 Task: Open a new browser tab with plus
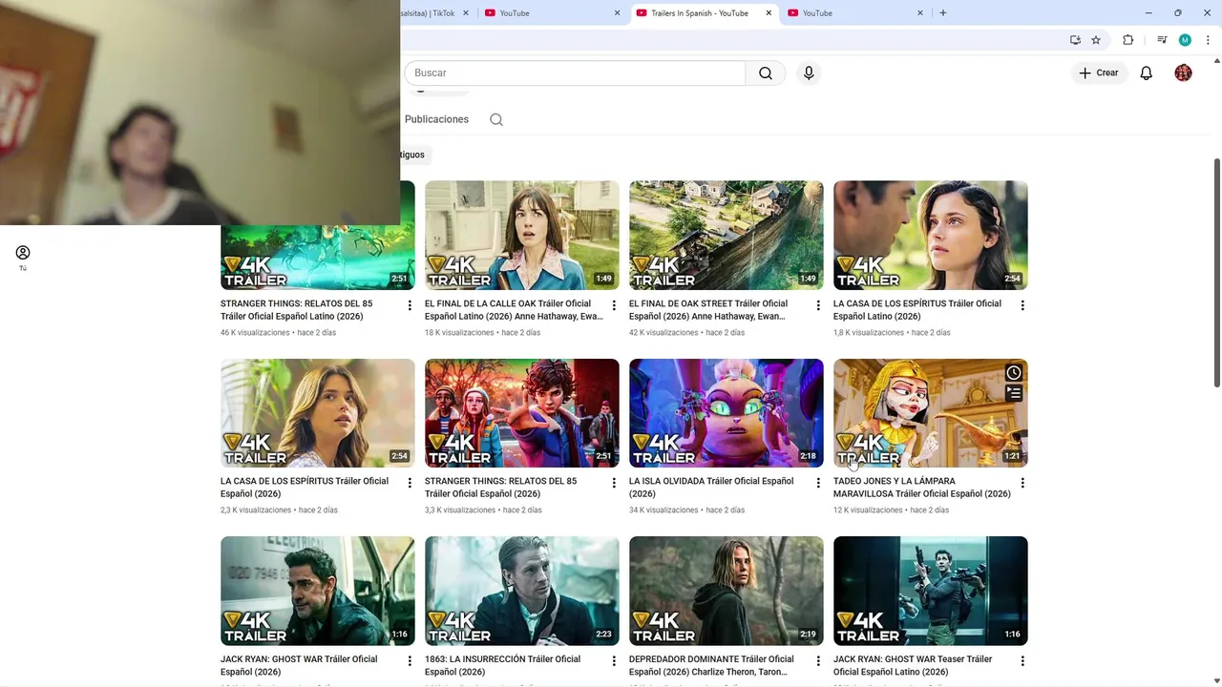(943, 12)
